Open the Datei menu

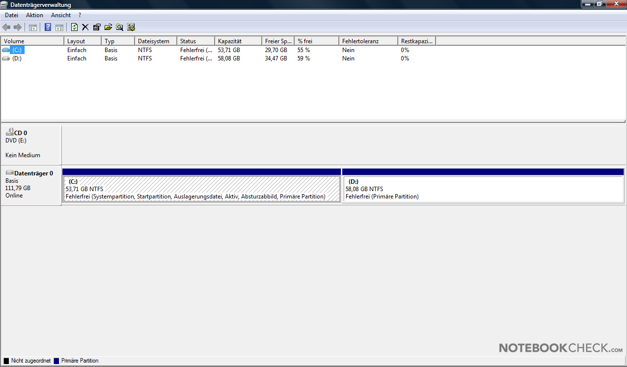(11, 15)
